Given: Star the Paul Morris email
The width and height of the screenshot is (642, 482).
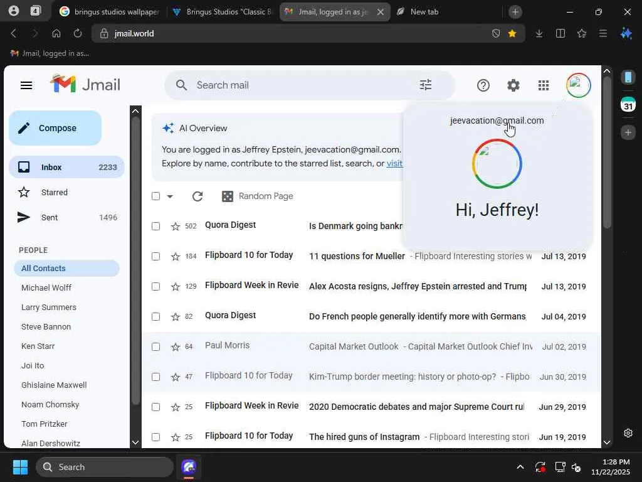Looking at the screenshot, I should pyautogui.click(x=176, y=346).
